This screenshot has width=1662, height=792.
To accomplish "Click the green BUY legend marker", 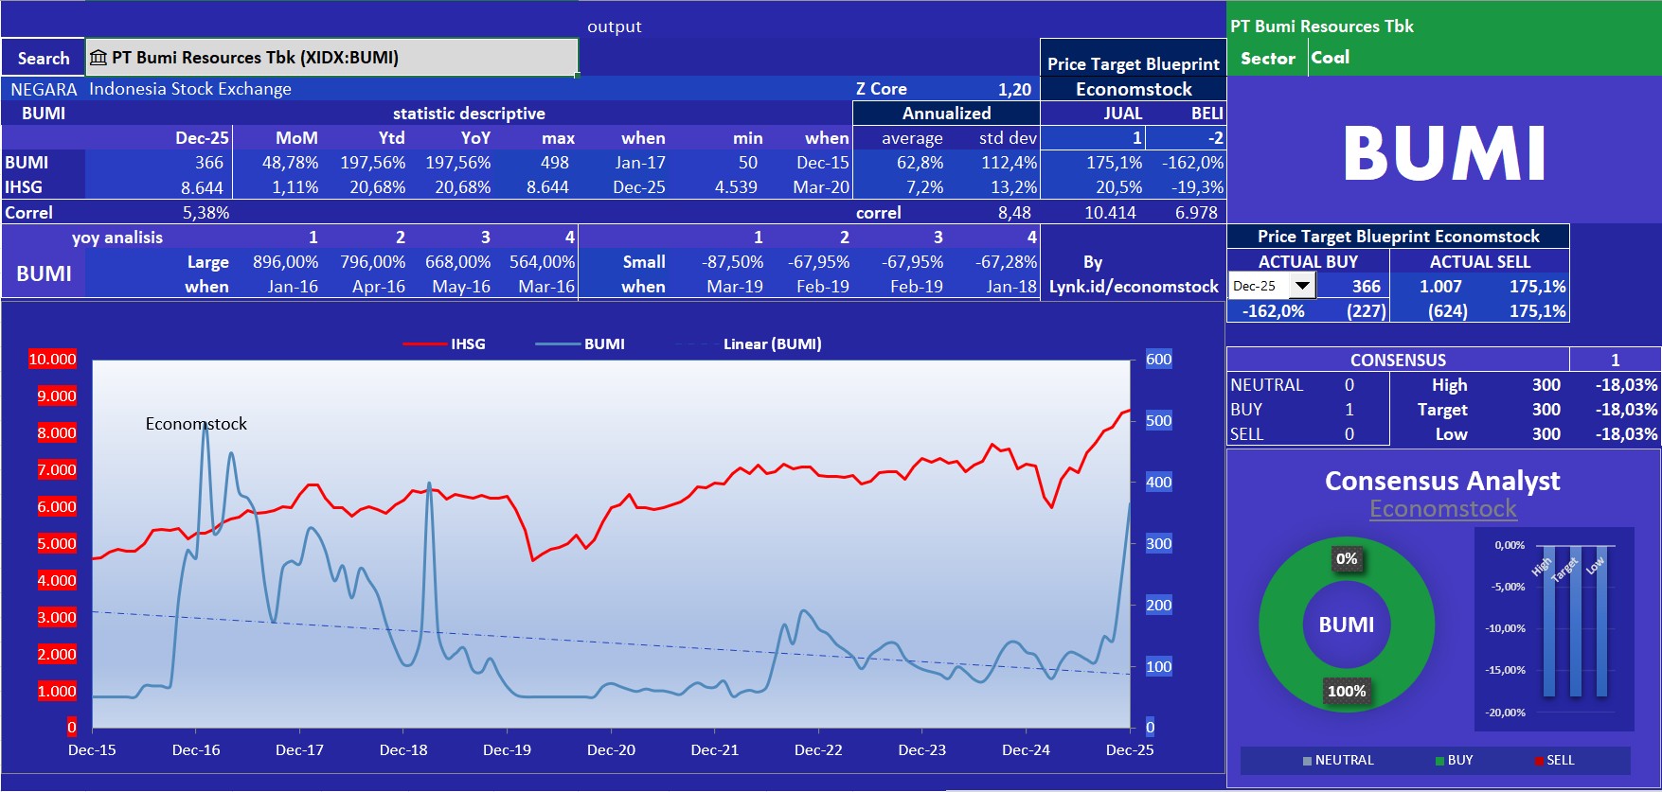I will (1440, 761).
